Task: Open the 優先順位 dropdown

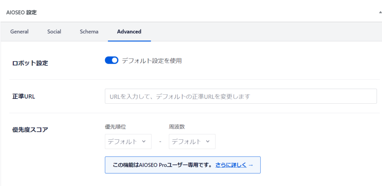Action: 128,142
